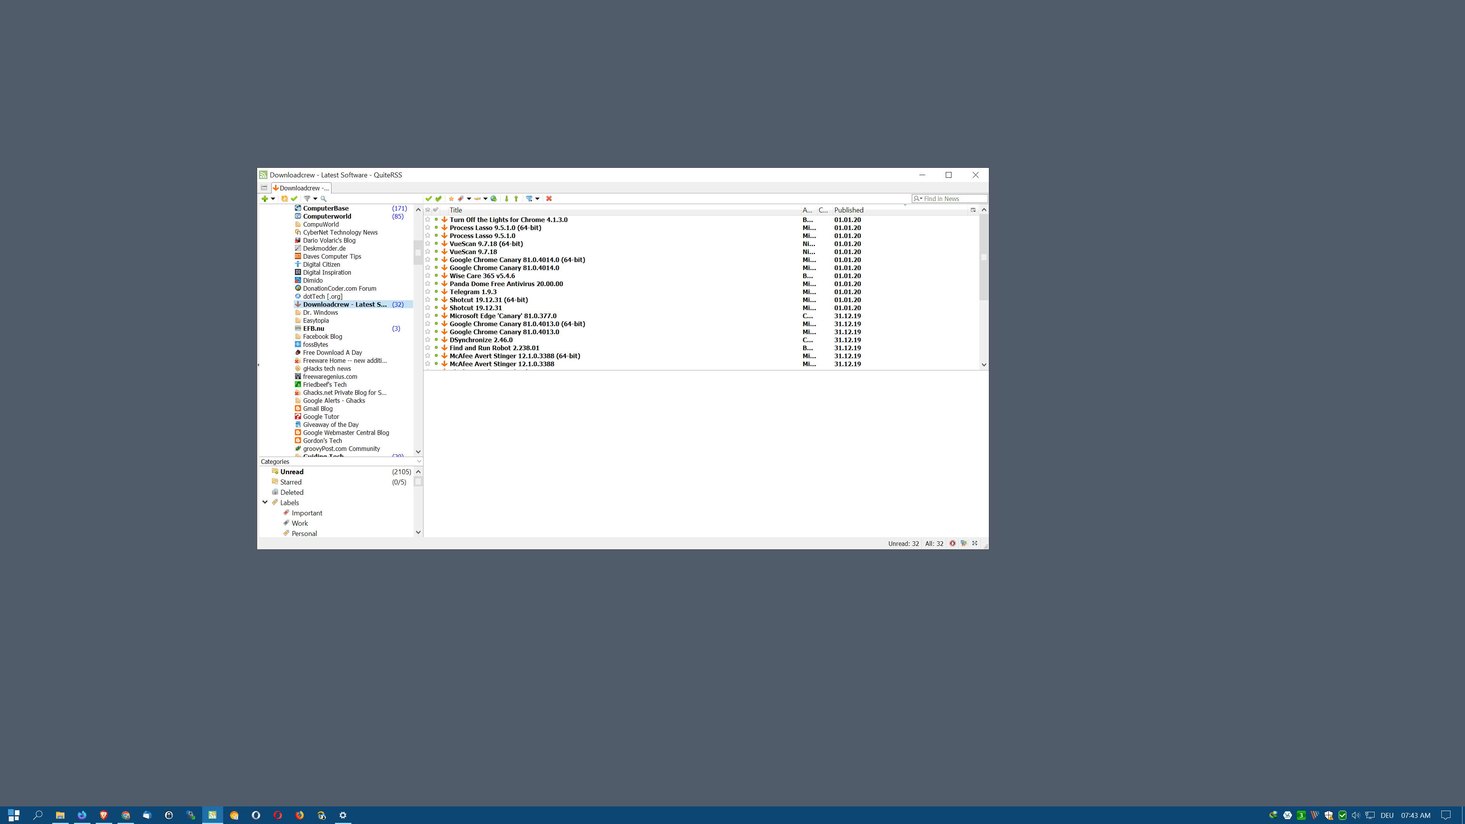1465x824 pixels.
Task: Click the find feeds magnifier icon
Action: pos(324,198)
